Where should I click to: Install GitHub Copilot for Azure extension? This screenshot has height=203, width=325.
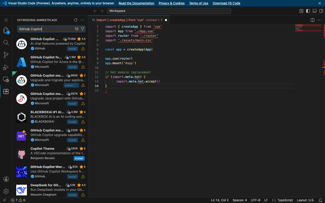[x=72, y=67]
